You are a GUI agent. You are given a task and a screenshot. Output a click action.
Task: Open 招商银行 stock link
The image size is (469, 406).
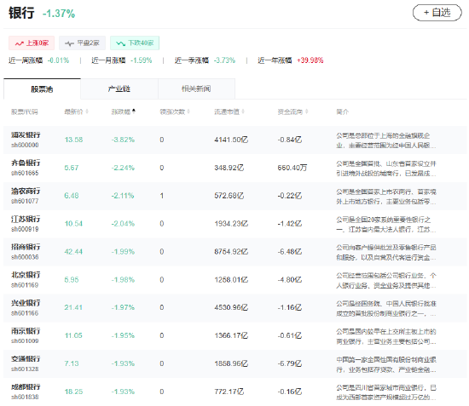click(26, 247)
